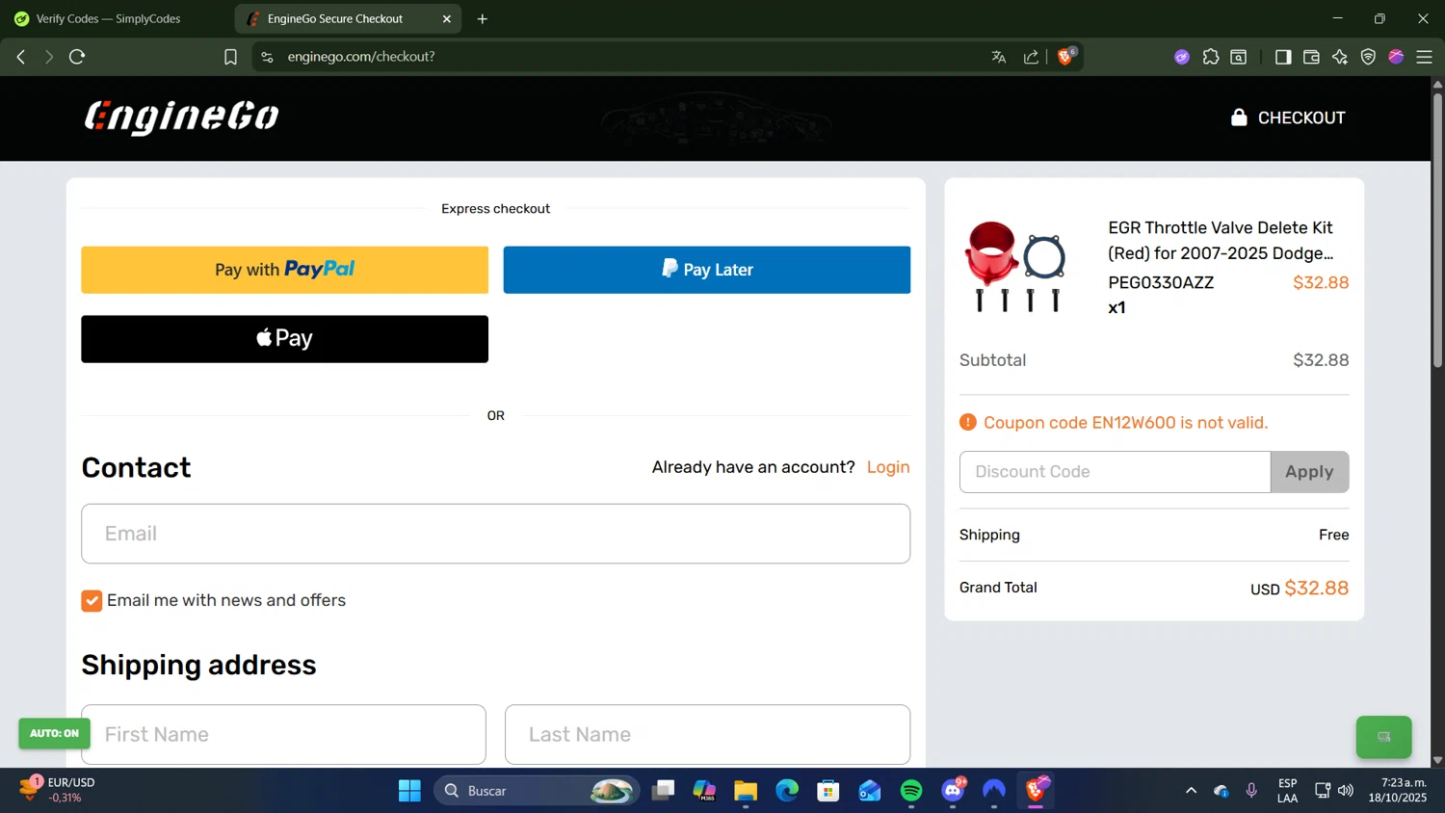Focus the First Name field
This screenshot has width=1445, height=813.
[x=283, y=735]
